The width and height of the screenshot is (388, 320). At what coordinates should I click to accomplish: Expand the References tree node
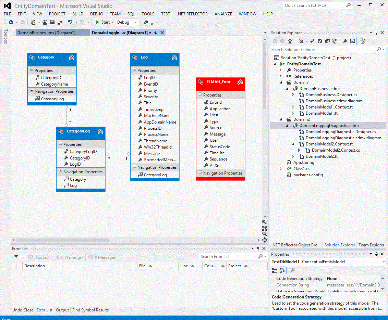281,76
